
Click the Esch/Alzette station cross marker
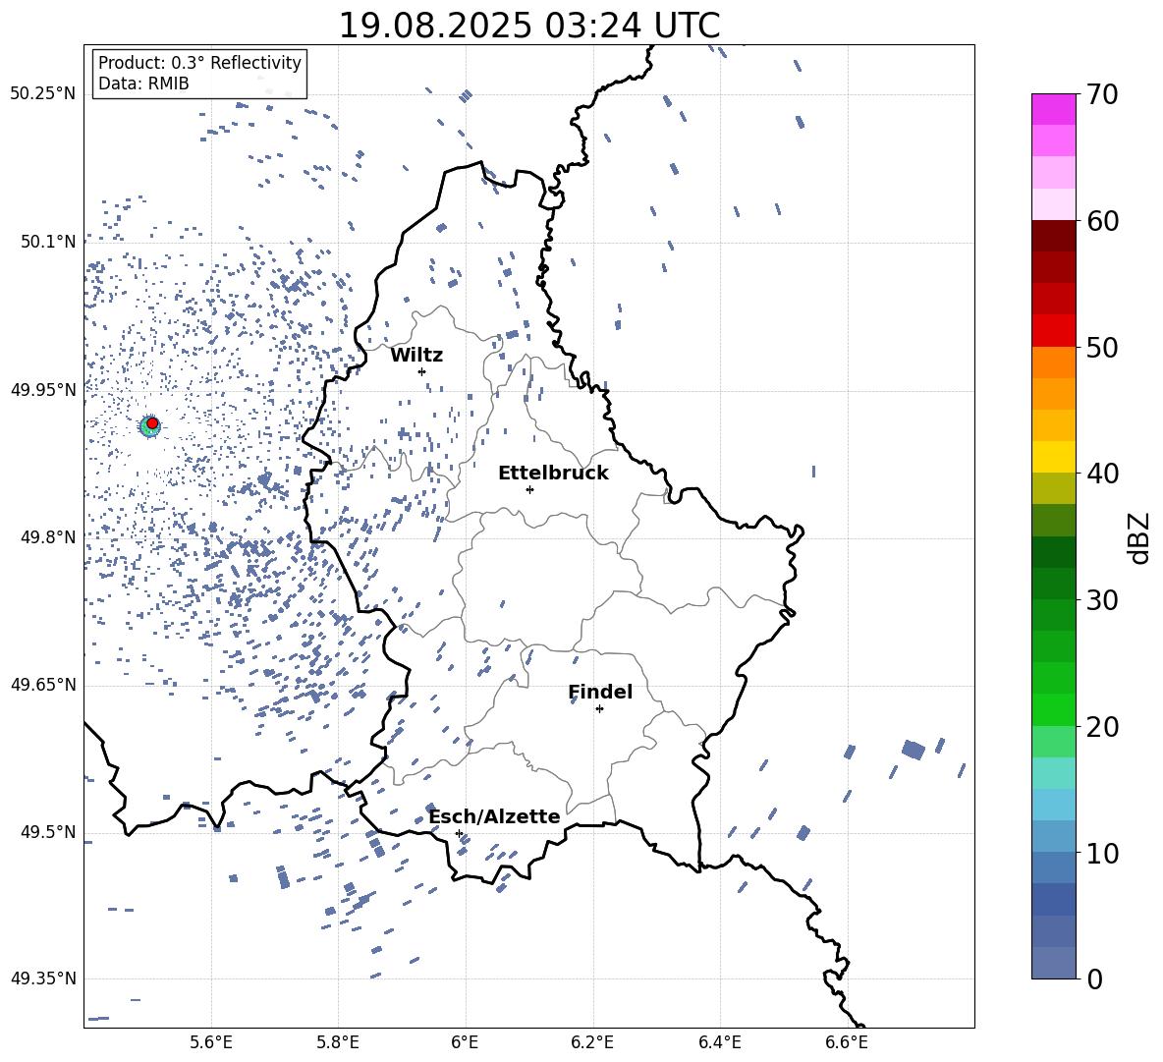point(459,833)
